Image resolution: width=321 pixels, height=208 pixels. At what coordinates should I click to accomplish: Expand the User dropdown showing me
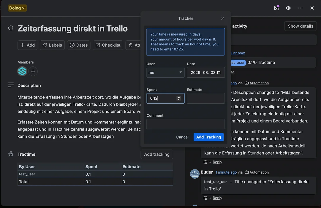click(x=165, y=72)
